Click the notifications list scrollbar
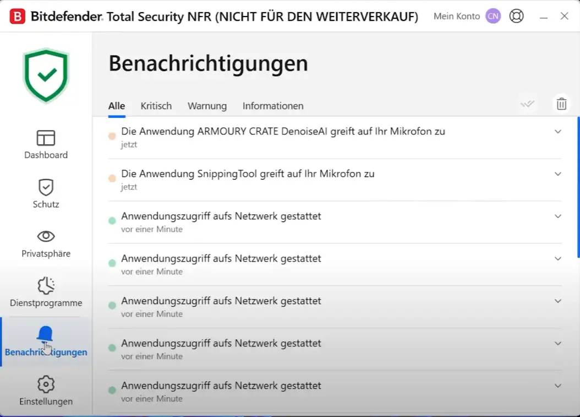The height and width of the screenshot is (417, 580). coord(578,187)
